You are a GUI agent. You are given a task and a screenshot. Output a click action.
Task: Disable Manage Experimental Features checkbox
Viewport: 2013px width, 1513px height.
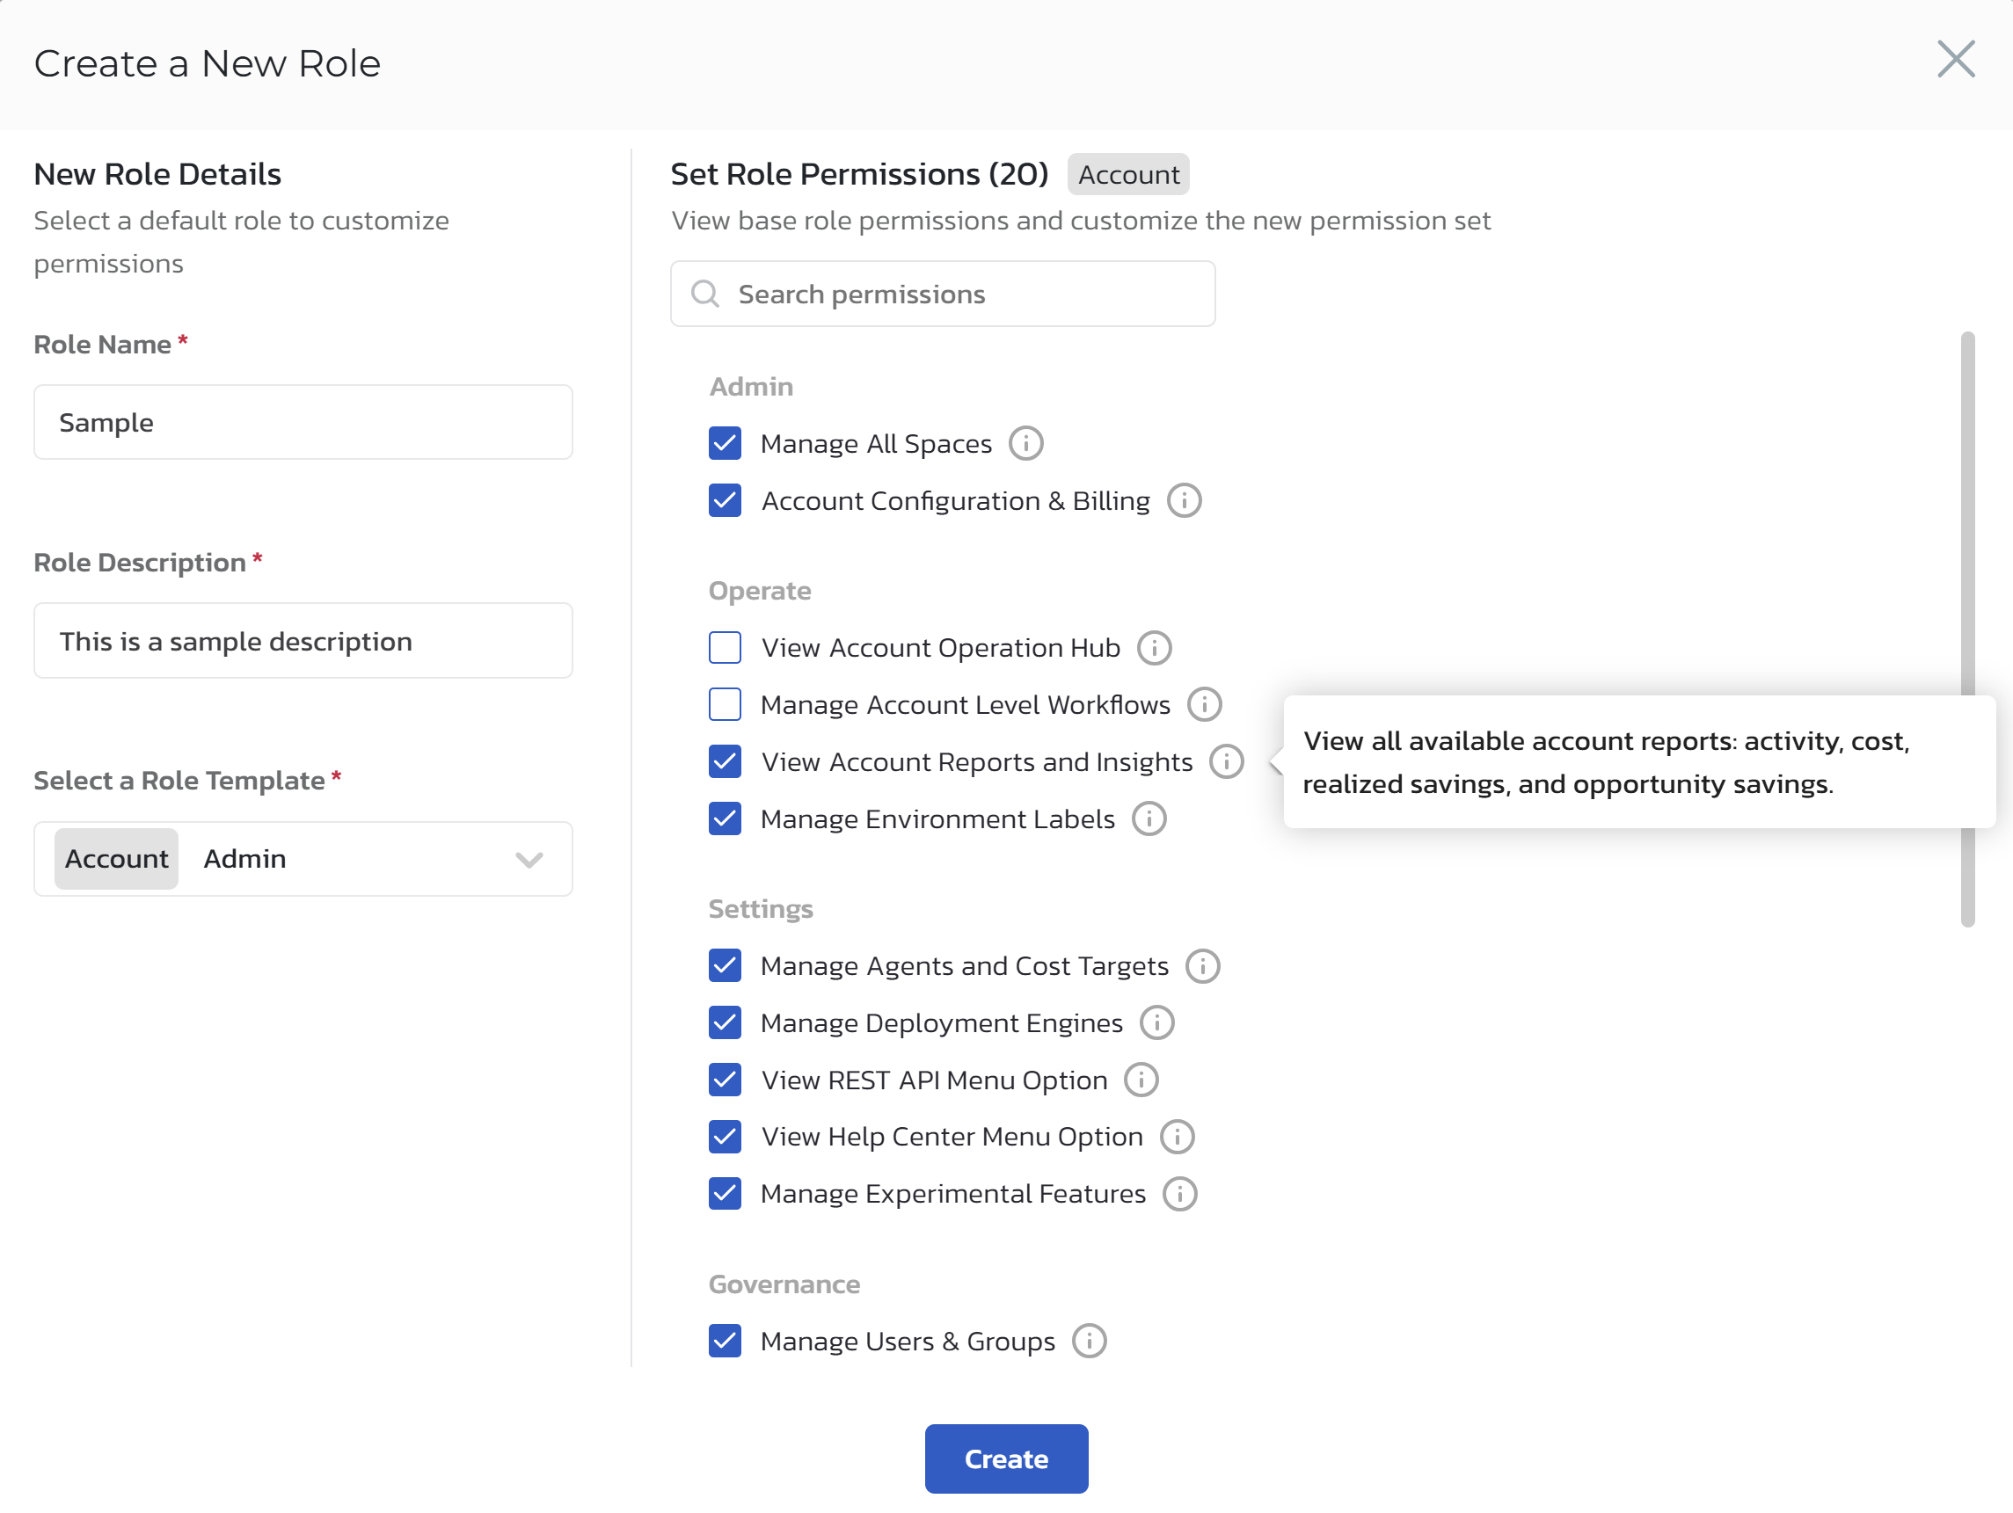pyautogui.click(x=726, y=1195)
